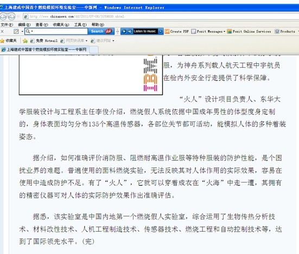The height and width of the screenshot is (254, 299).
Task: Click the add-to-favorites-bar star icon
Action: click(25, 41)
